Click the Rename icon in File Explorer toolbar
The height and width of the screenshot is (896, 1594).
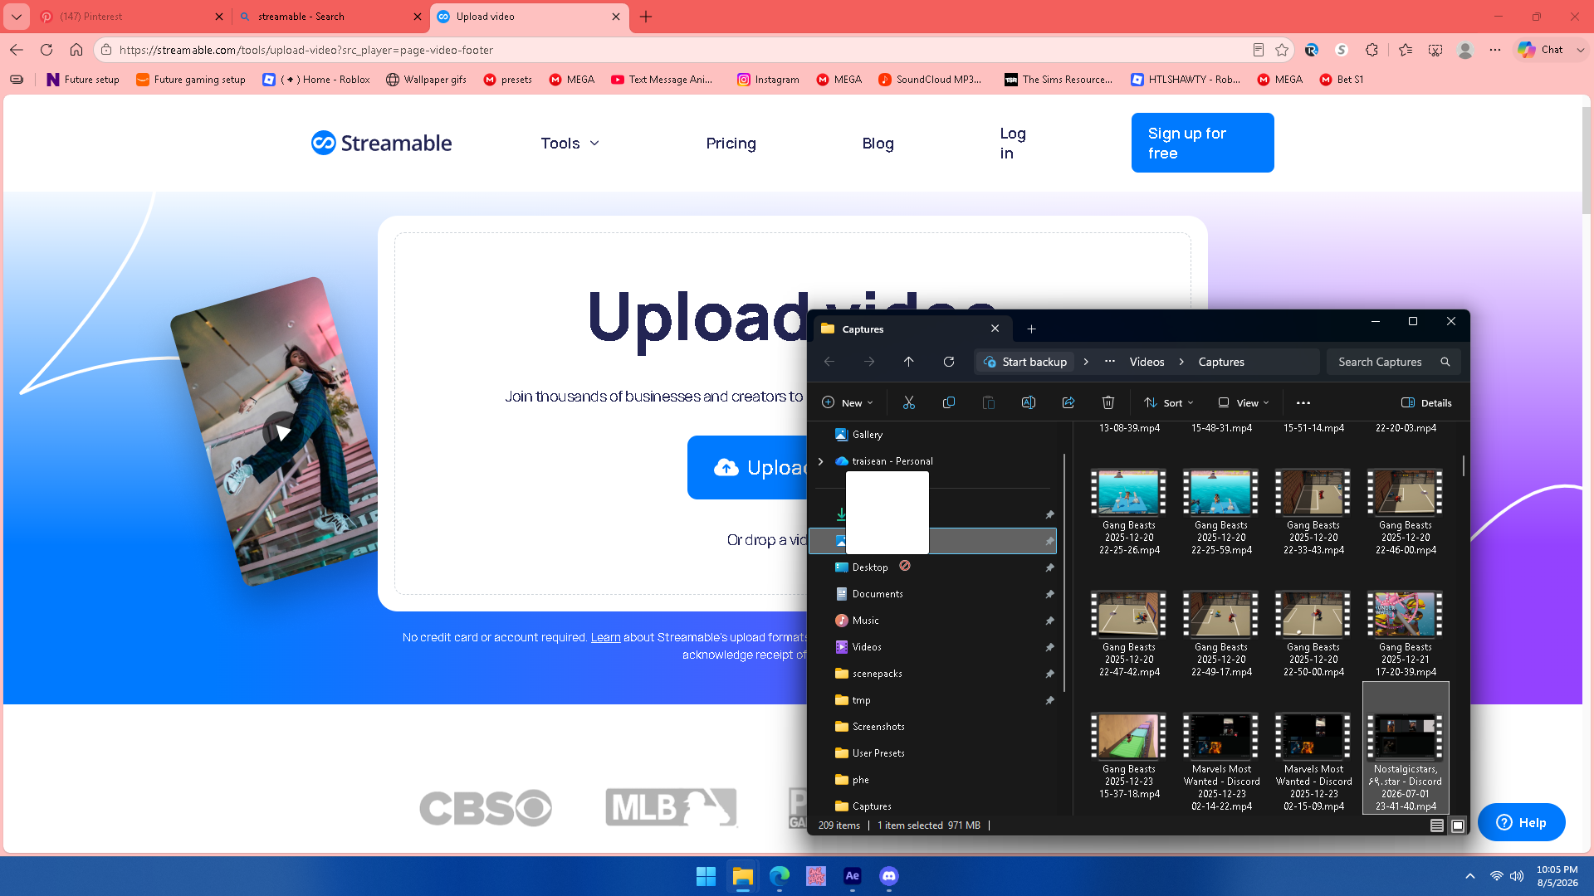[x=1029, y=403]
